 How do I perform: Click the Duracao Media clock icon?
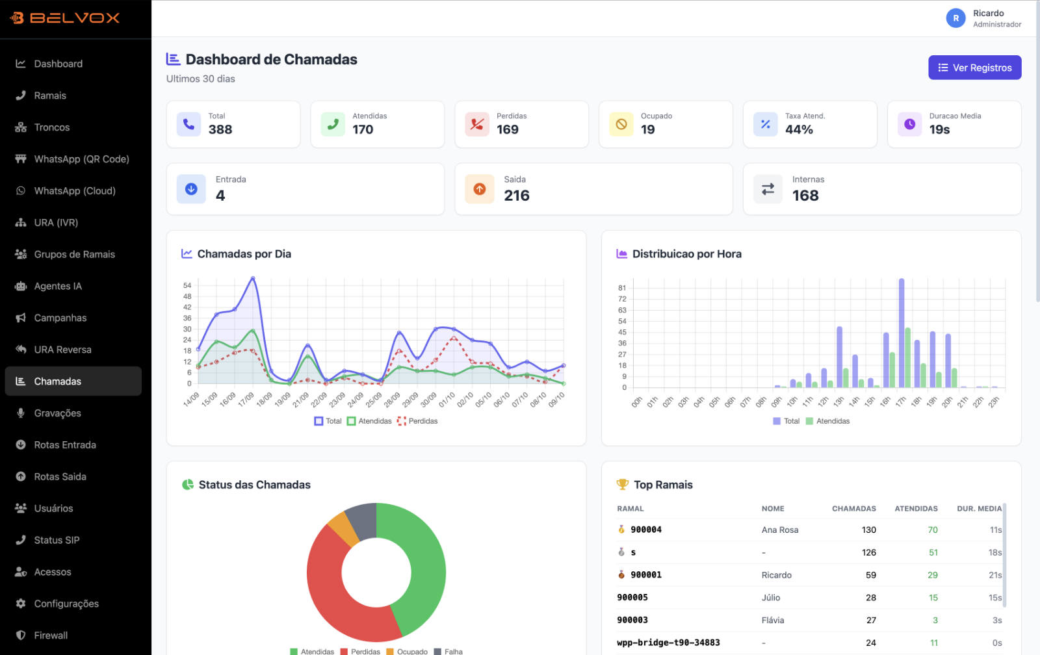click(x=909, y=124)
